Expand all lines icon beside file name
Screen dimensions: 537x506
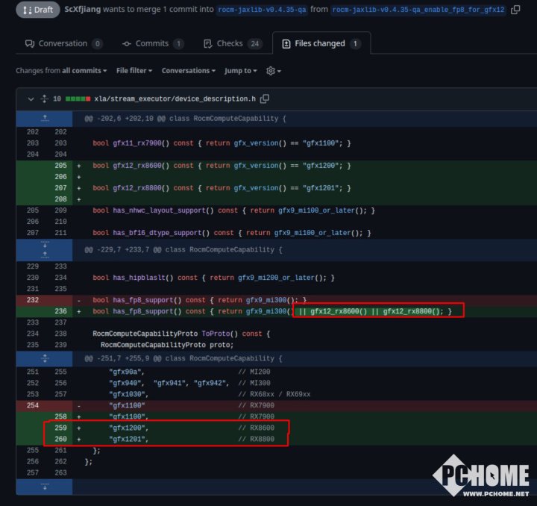[x=44, y=99]
